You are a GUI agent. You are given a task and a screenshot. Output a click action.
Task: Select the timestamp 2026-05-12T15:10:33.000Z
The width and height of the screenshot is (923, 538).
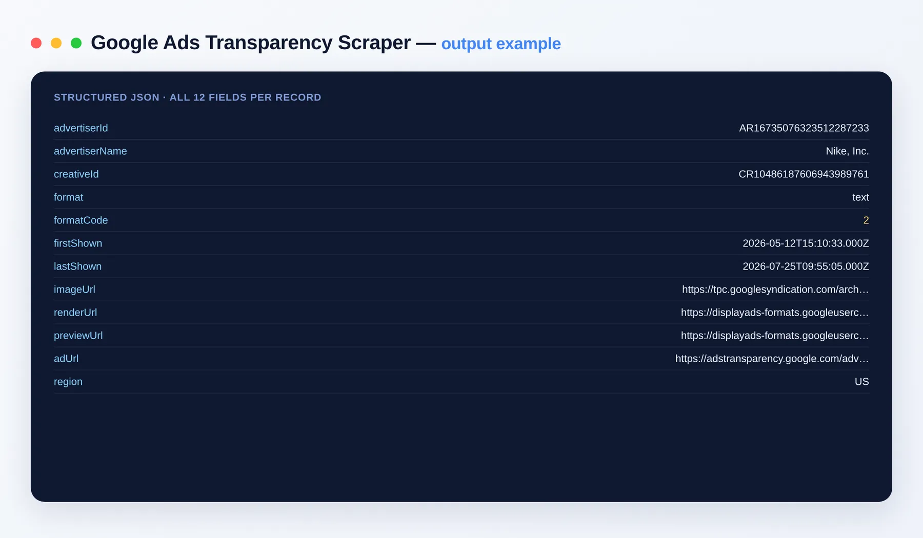click(x=806, y=243)
